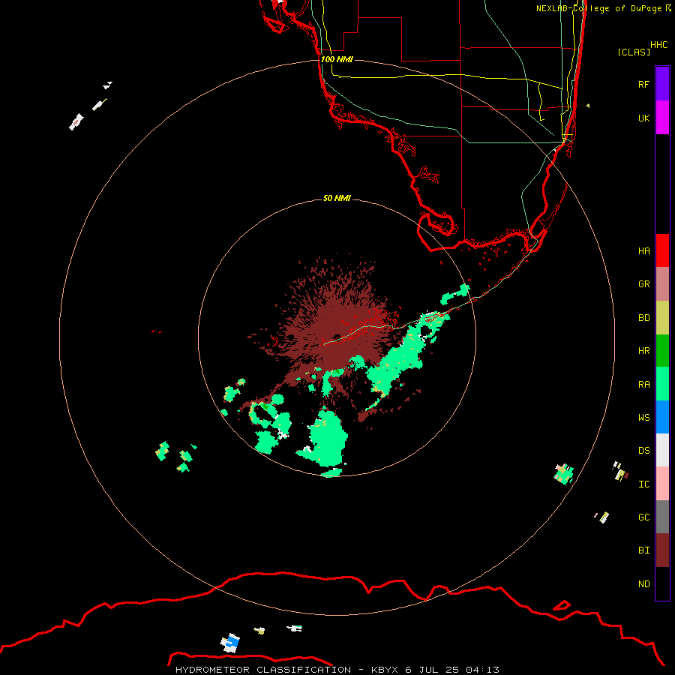Viewport: 675px width, 675px height.
Task: Click the UK magenta legend swatch
Action: click(x=662, y=118)
